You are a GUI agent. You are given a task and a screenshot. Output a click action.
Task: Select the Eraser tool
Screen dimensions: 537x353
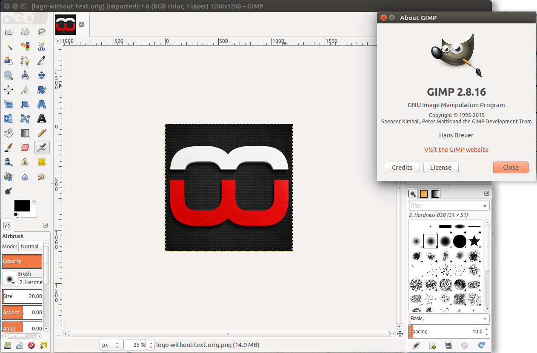25,148
